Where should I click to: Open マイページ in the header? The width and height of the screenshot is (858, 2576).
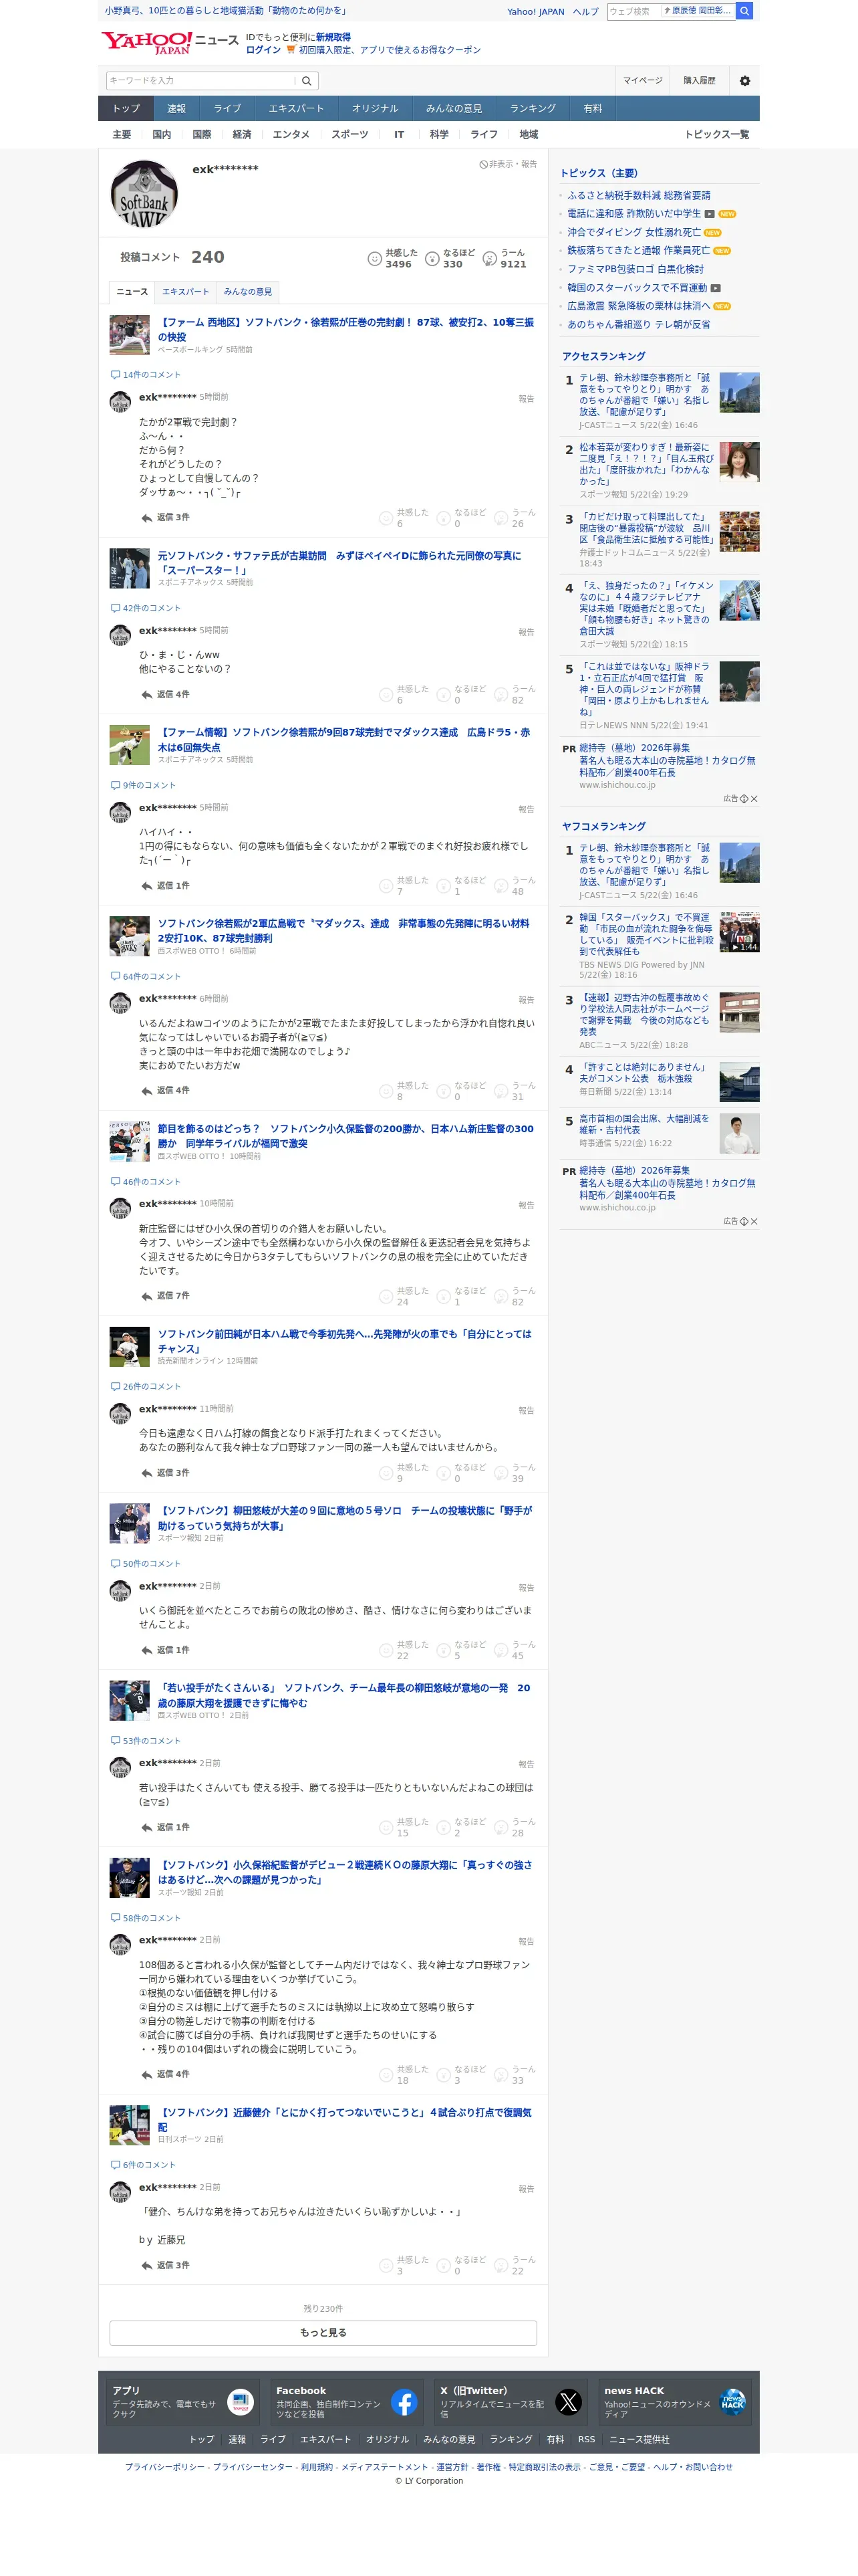coord(642,81)
